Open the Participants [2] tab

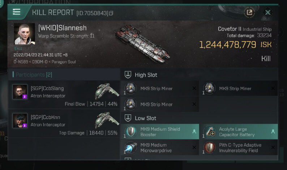tap(33, 75)
